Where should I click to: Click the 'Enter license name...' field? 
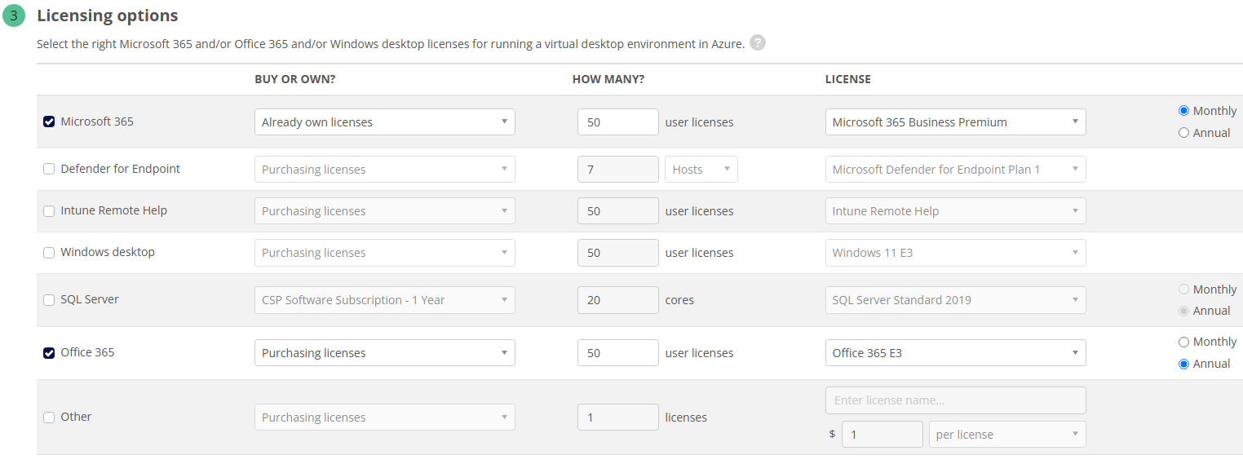(956, 400)
